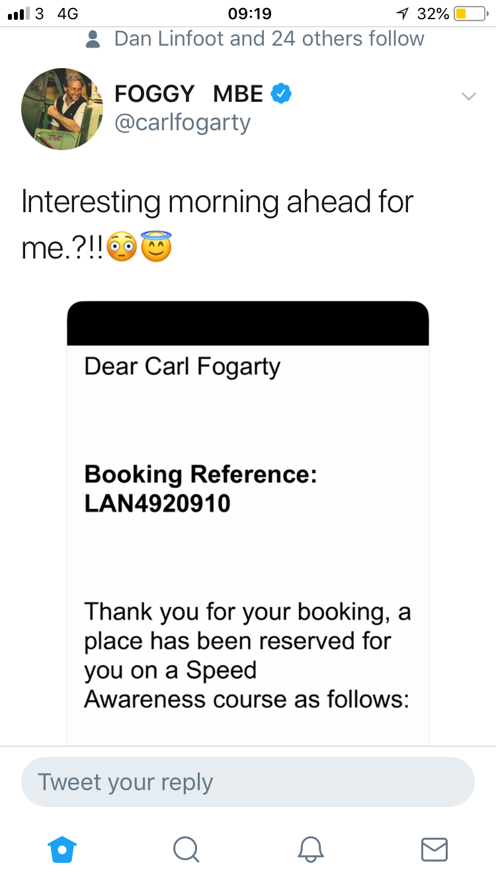The image size is (496, 882).
Task: Expand the tweet options chevron
Action: tap(468, 97)
